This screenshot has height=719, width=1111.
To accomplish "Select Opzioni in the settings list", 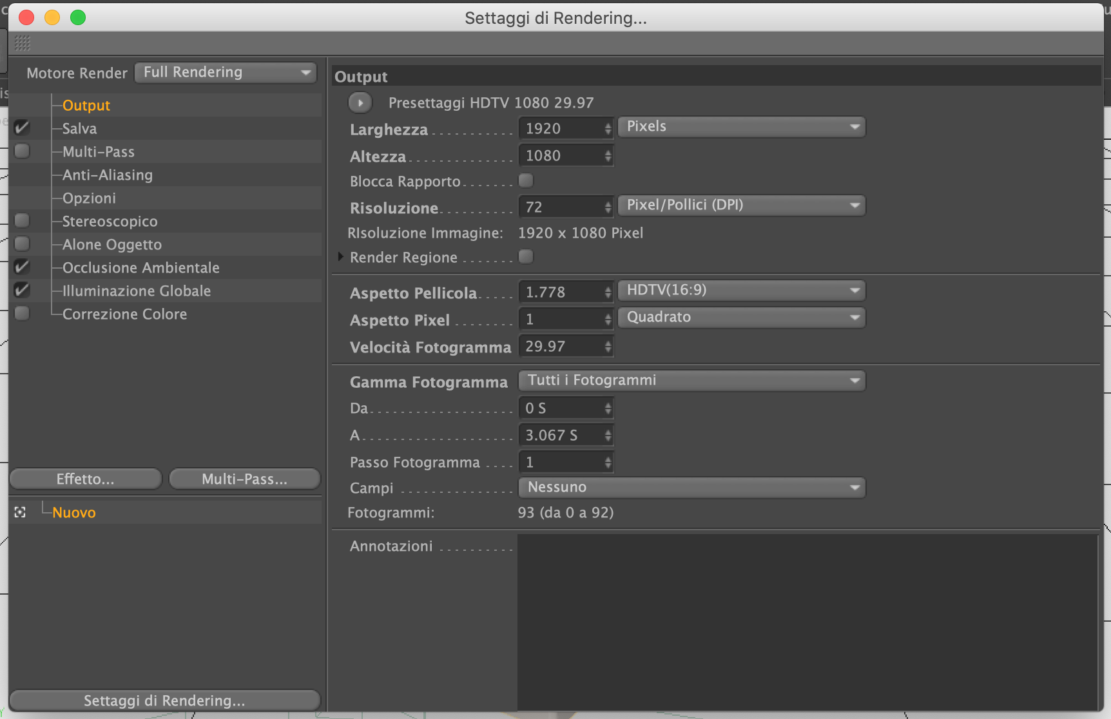I will click(89, 198).
